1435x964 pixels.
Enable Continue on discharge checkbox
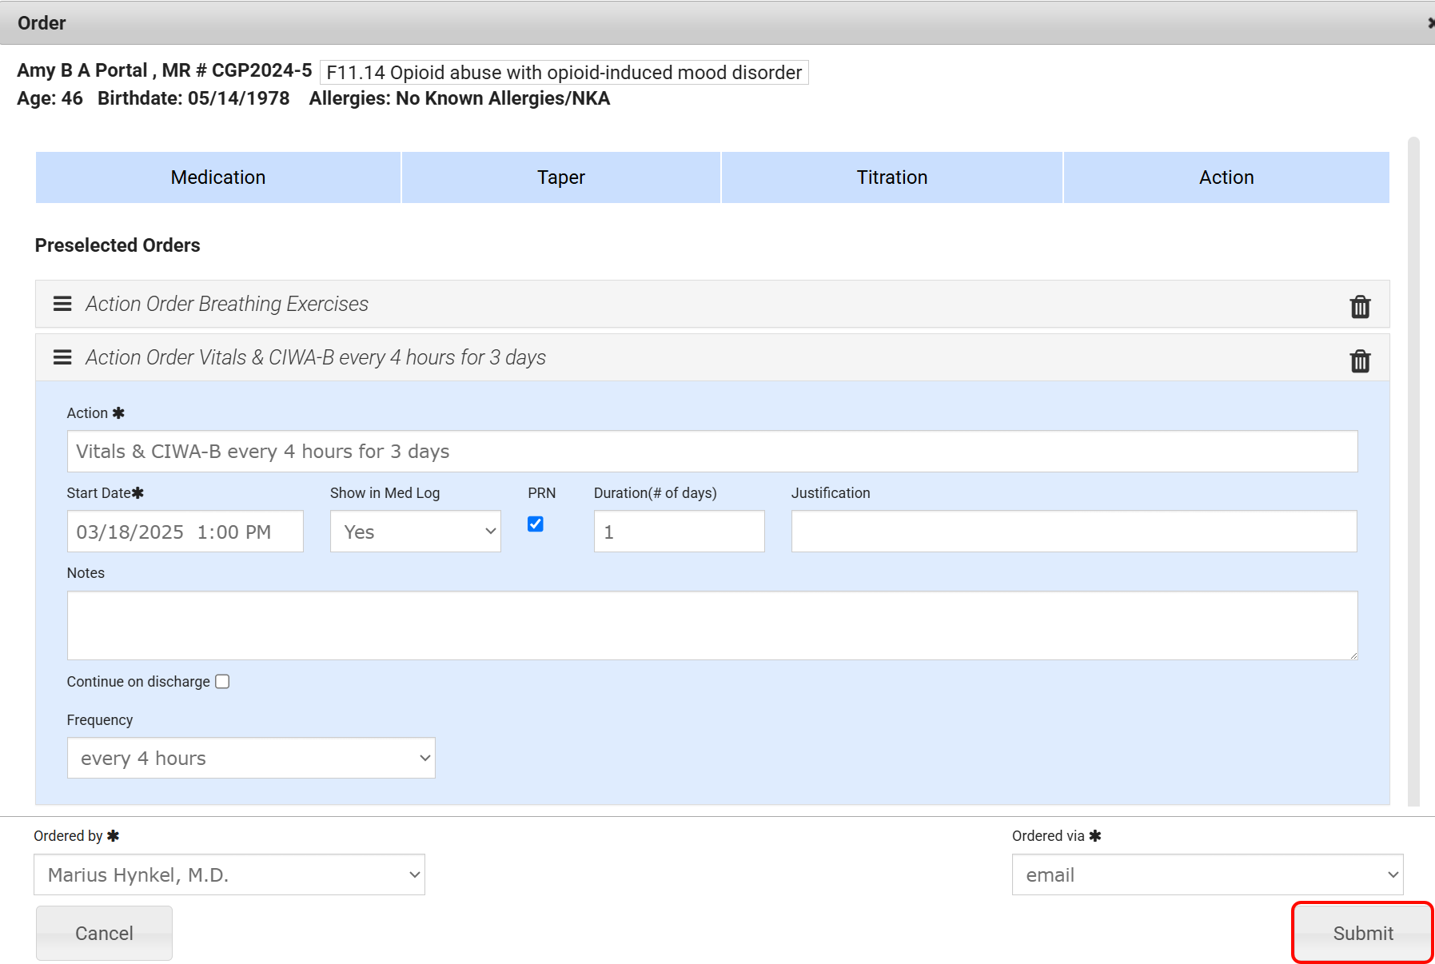tap(222, 682)
